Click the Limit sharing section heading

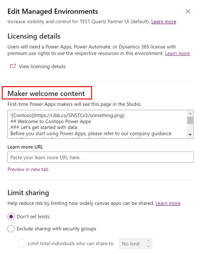pyautogui.click(x=28, y=192)
